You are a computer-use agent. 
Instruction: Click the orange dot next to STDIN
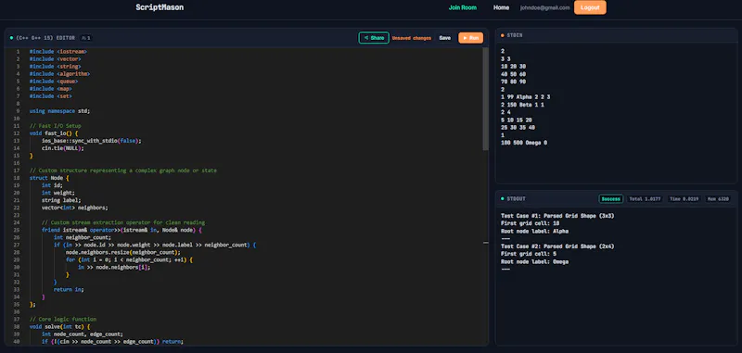pos(502,35)
